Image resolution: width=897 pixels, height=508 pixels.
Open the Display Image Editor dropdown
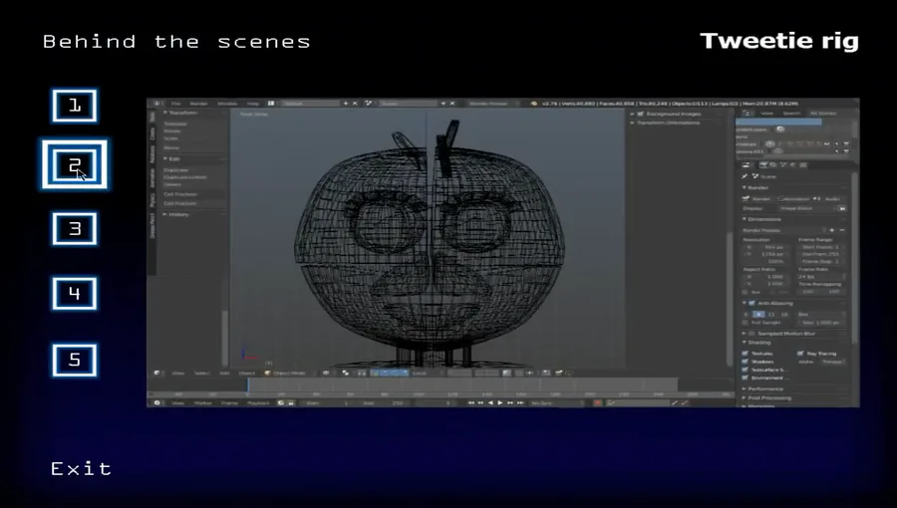(x=807, y=208)
